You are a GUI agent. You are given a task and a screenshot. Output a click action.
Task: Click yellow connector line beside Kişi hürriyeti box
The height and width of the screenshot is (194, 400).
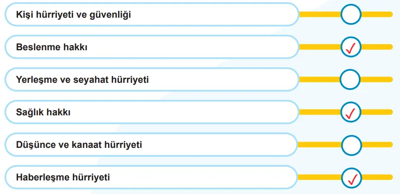click(319, 15)
